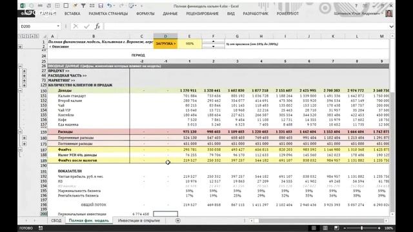Click the Save icon in quick access toolbar
The height and width of the screenshot is (232, 413).
[x=101, y=6]
